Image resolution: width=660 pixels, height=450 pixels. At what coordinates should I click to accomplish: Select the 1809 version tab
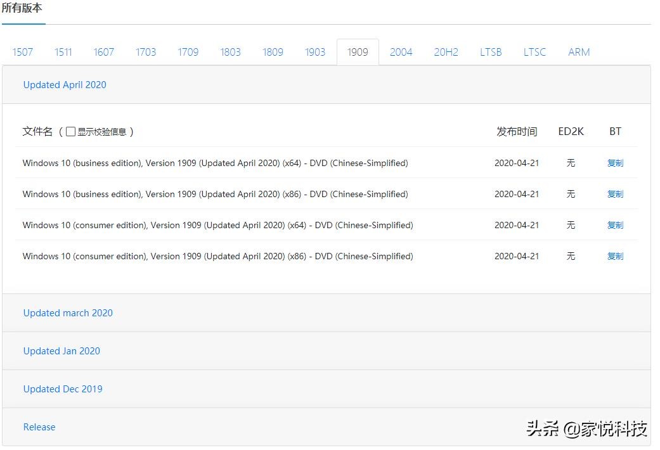[x=273, y=52]
